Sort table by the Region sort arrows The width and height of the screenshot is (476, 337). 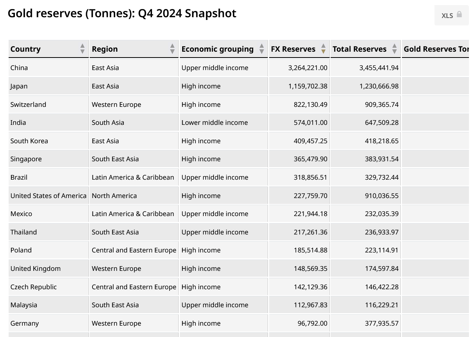pos(172,49)
